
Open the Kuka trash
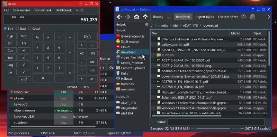132,73
